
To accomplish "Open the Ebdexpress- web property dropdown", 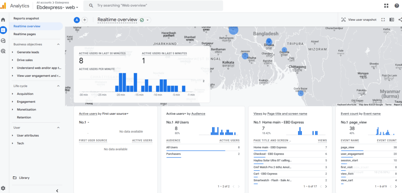I will click(x=57, y=7).
